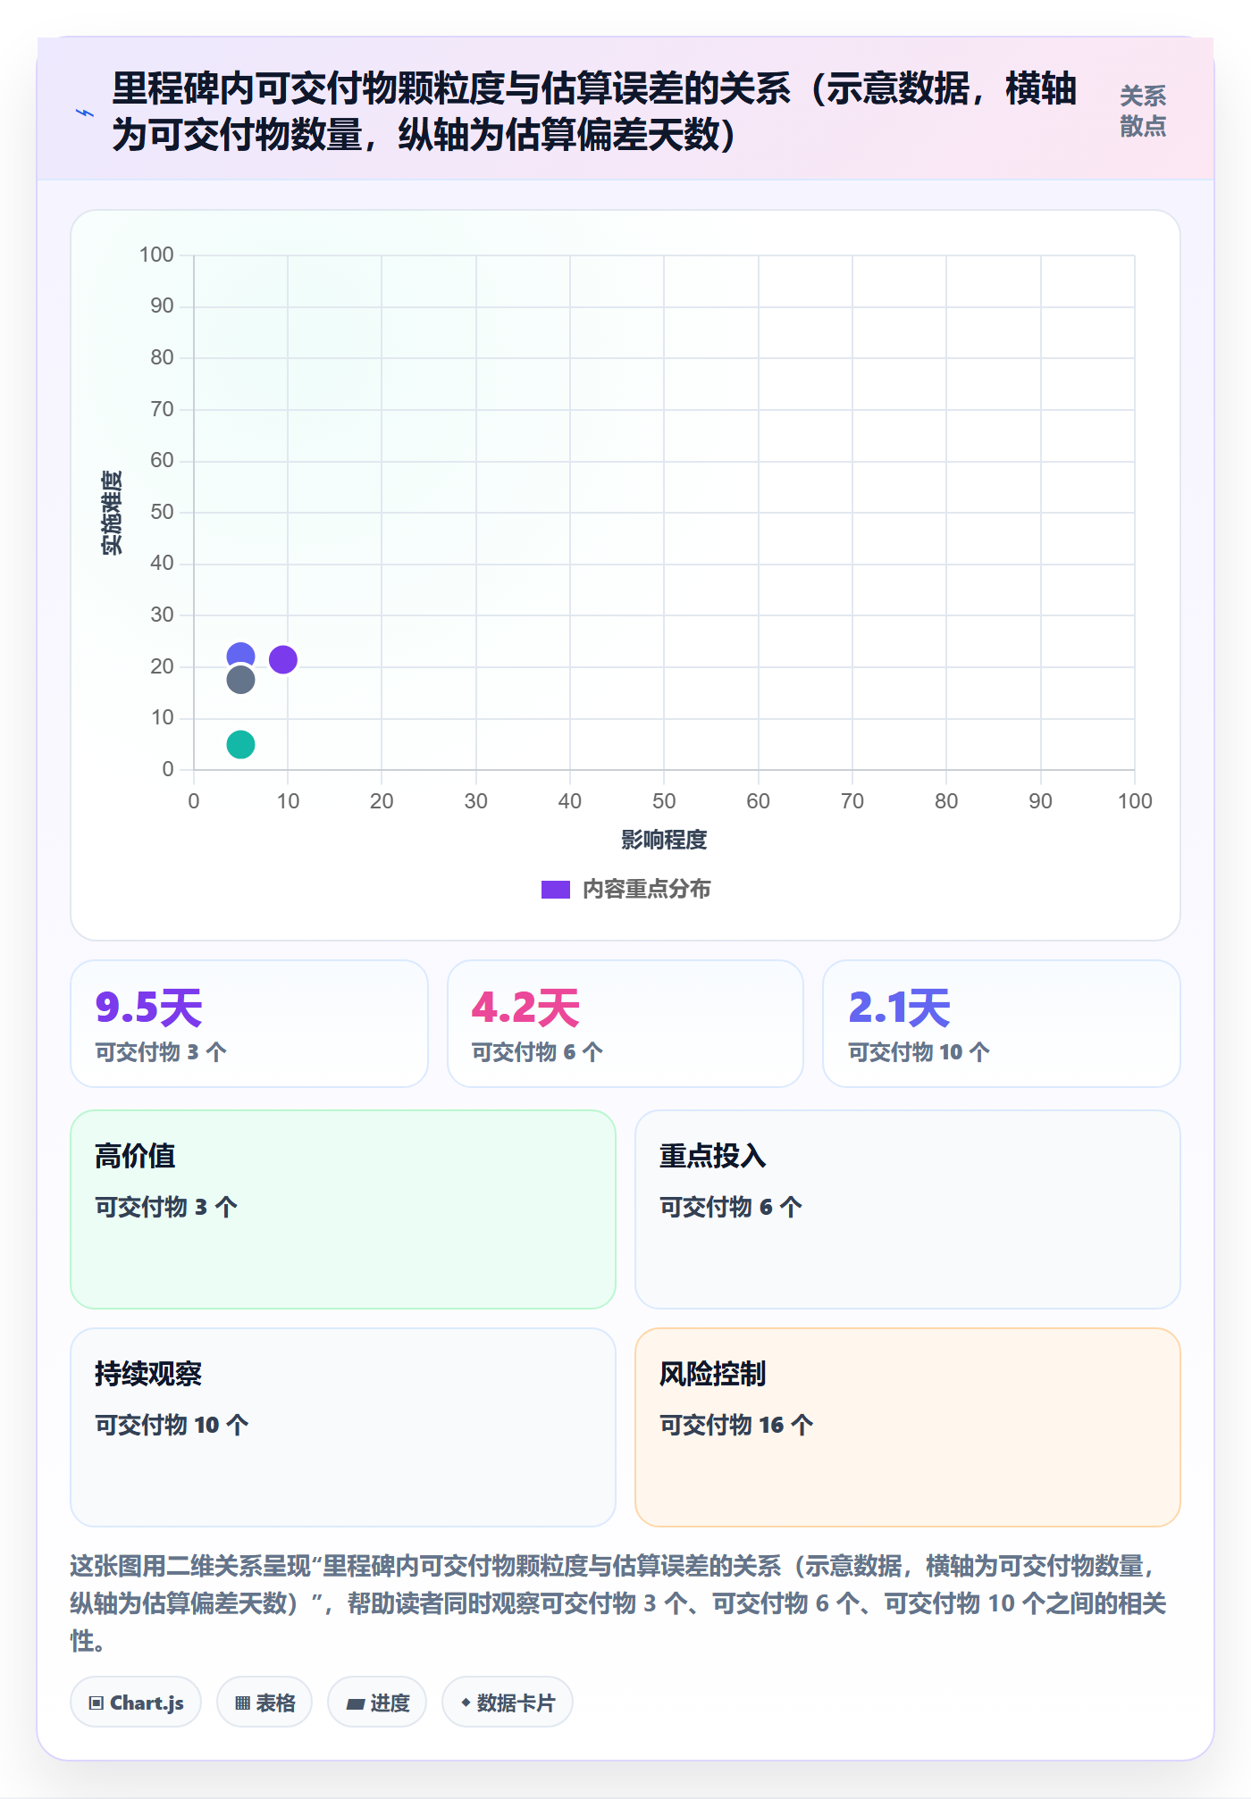Click the Chart.js tag chip
This screenshot has height=1799, width=1251.
136,1703
